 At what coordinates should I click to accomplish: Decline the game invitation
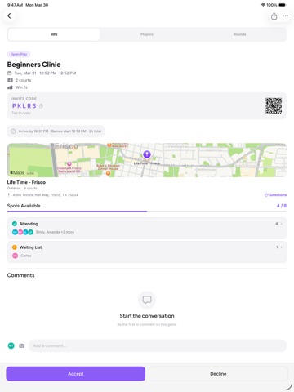click(218, 374)
